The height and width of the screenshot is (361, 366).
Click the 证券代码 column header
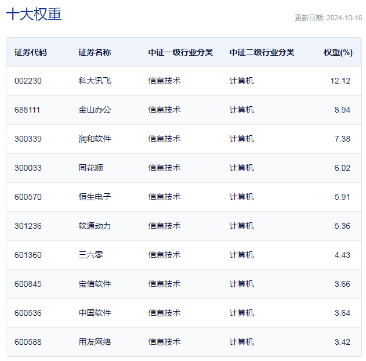click(x=31, y=52)
